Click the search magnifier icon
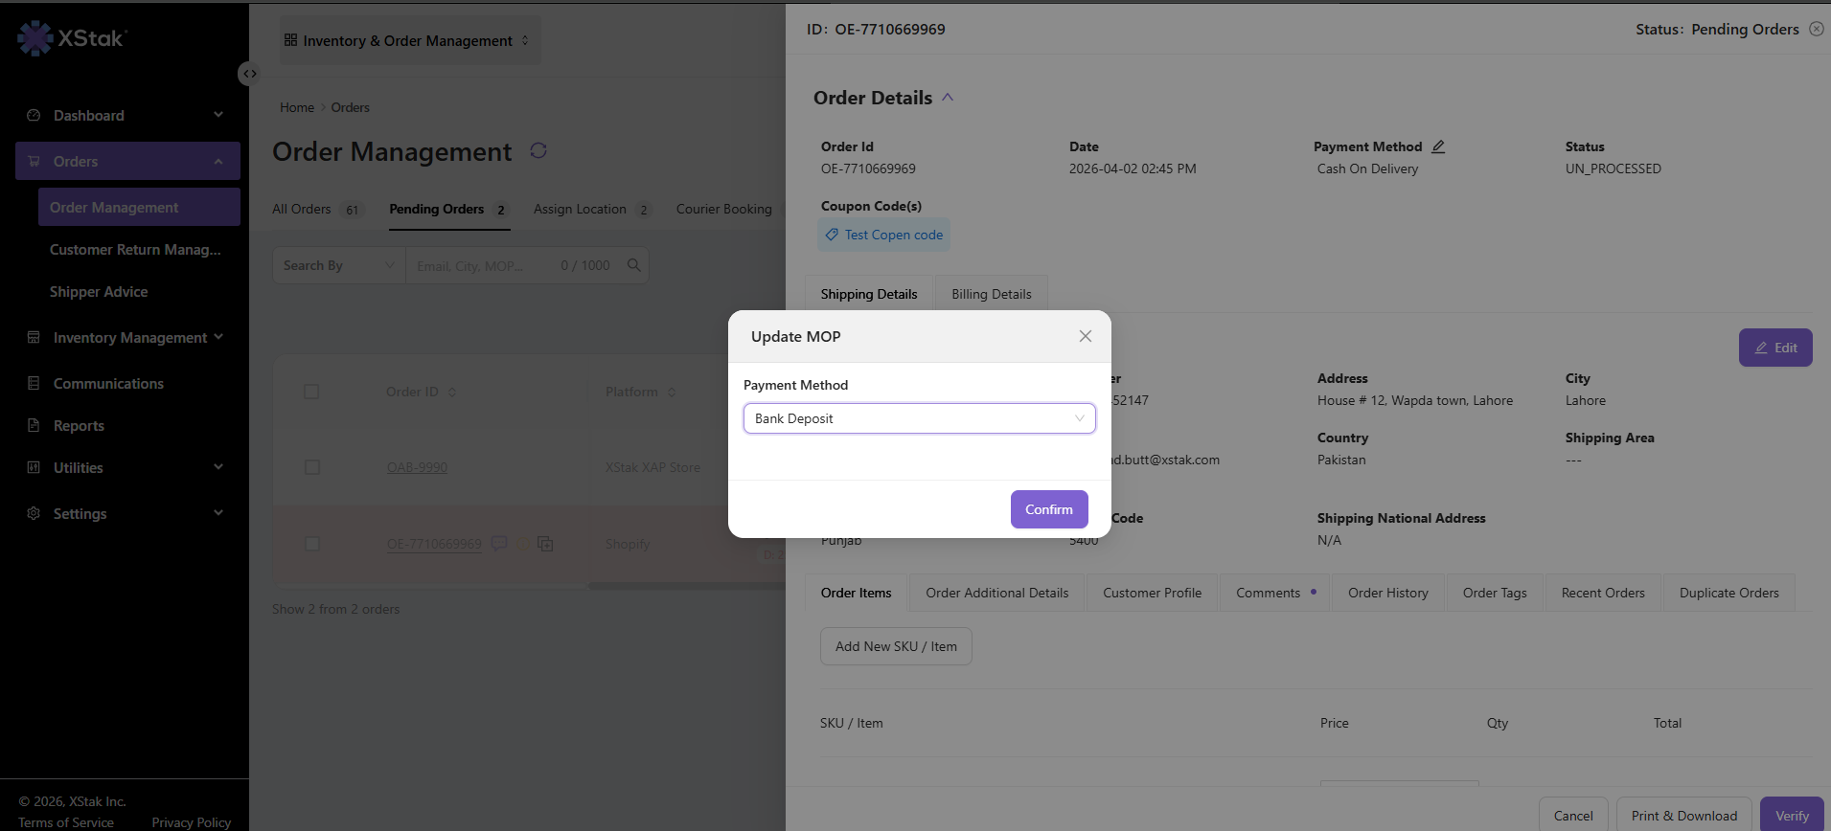This screenshot has width=1831, height=831. [633, 265]
